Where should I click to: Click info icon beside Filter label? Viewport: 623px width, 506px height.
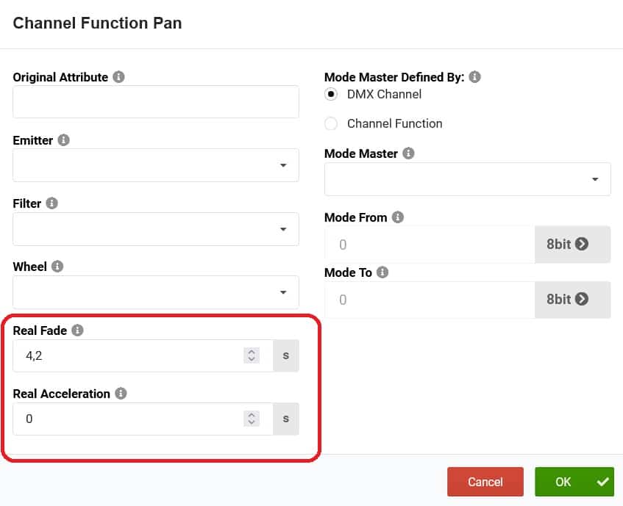point(53,203)
